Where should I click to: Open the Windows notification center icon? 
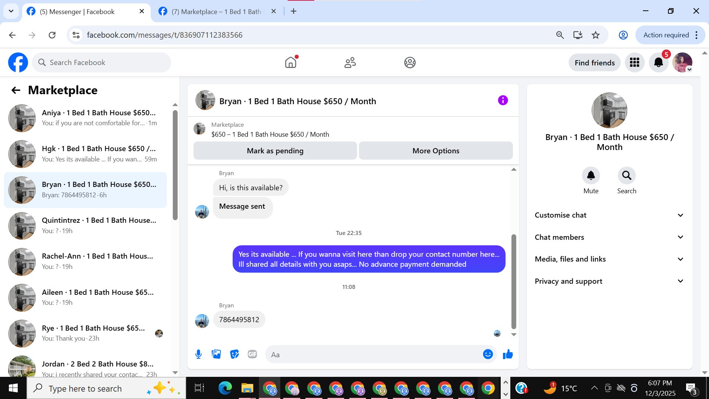[691, 388]
